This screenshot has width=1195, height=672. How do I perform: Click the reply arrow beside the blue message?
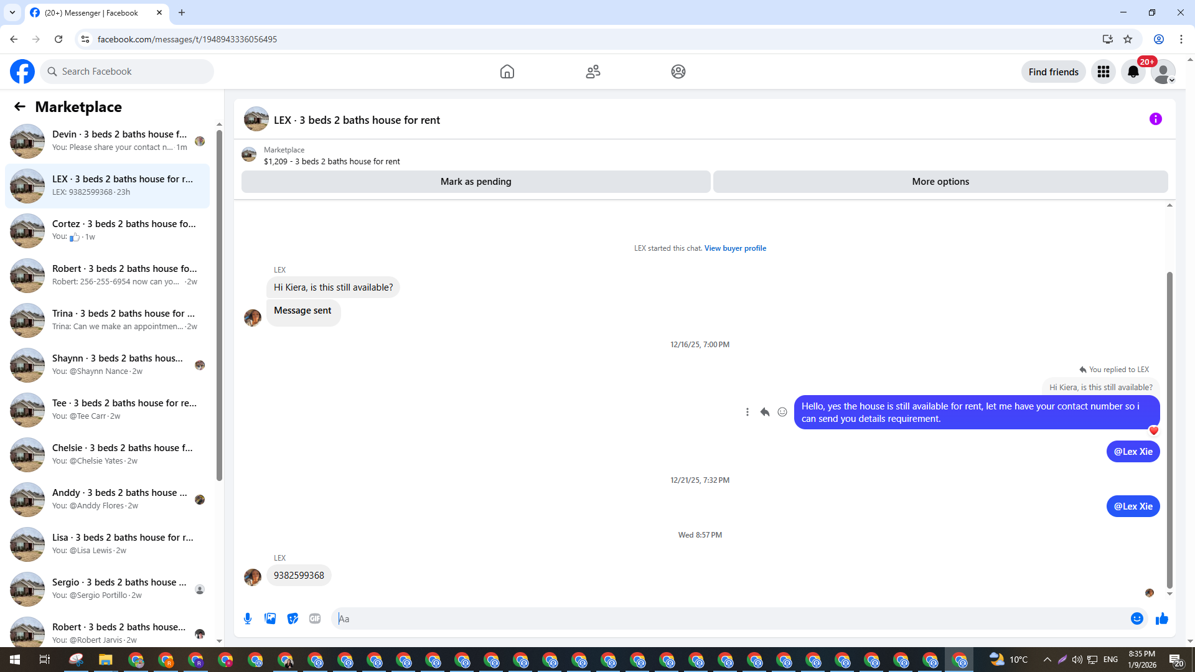765,412
